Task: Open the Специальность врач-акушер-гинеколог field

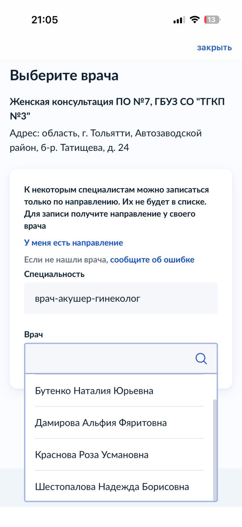Action: click(121, 298)
